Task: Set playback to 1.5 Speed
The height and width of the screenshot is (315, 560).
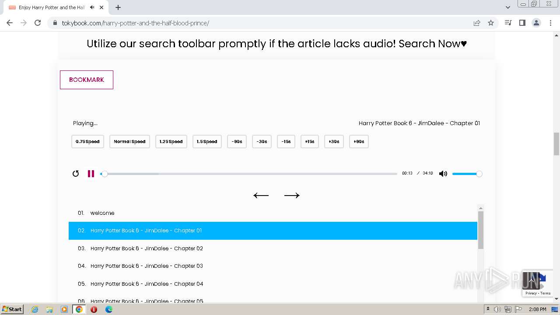Action: [x=207, y=142]
